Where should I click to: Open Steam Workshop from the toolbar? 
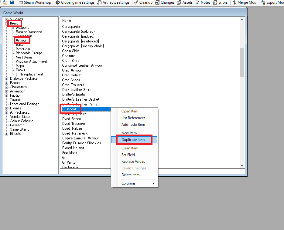[x=35, y=2]
